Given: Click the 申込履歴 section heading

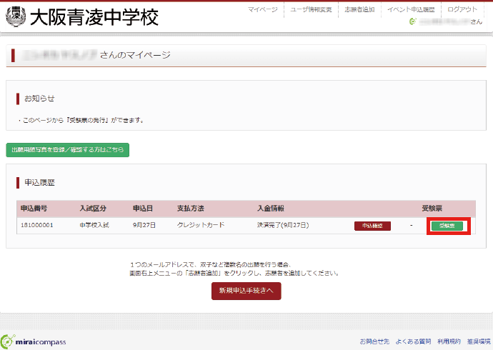Looking at the screenshot, I should pos(39,183).
